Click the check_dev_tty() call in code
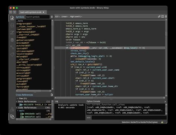 coord(80,53)
